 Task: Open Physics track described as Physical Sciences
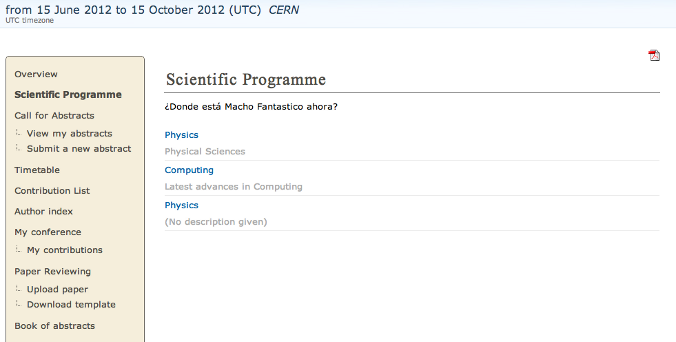coord(181,135)
